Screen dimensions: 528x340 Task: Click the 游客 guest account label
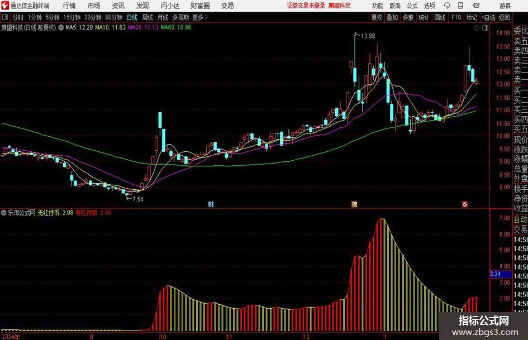(505, 6)
